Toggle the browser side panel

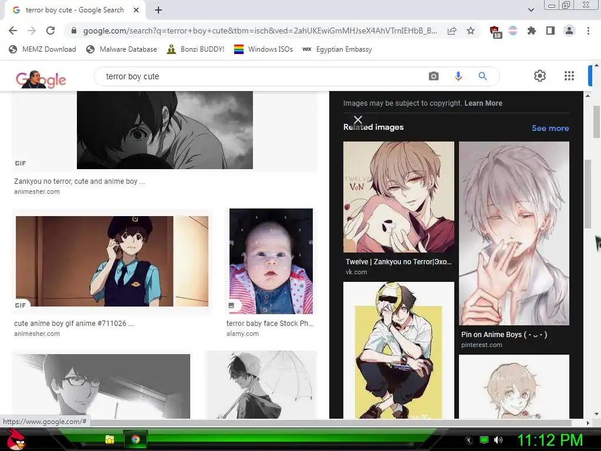click(551, 31)
